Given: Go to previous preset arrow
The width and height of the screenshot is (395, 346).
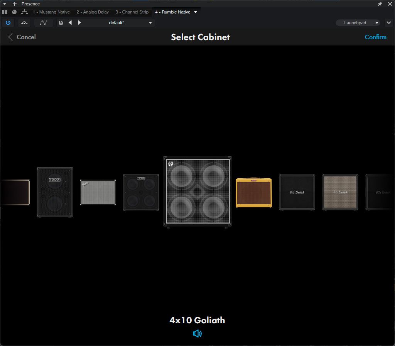Looking at the screenshot, I should 70,23.
